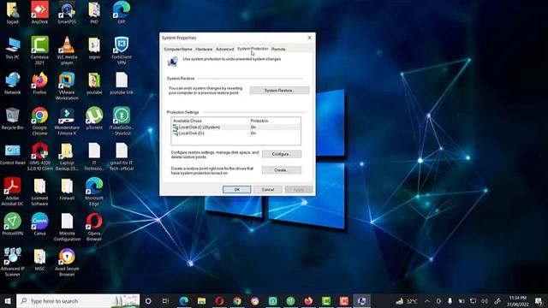The width and height of the screenshot is (548, 308).
Task: Select the Adobe Acrobat DC shortcut
Action: [x=13, y=192]
